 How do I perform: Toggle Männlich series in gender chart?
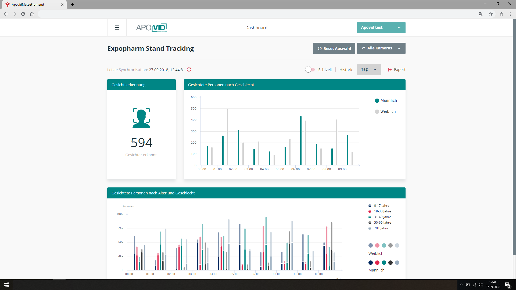click(x=386, y=100)
